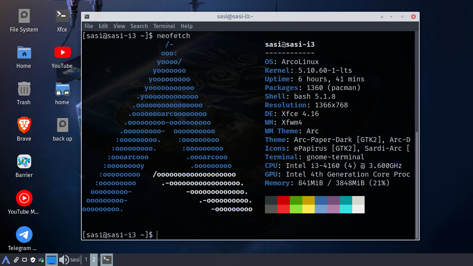Click the dark blue swatch in top color row
Viewport: 473px width, 266px height.
tap(321, 200)
